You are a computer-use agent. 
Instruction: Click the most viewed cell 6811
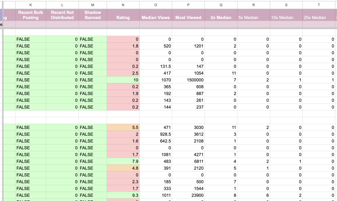click(x=188, y=161)
